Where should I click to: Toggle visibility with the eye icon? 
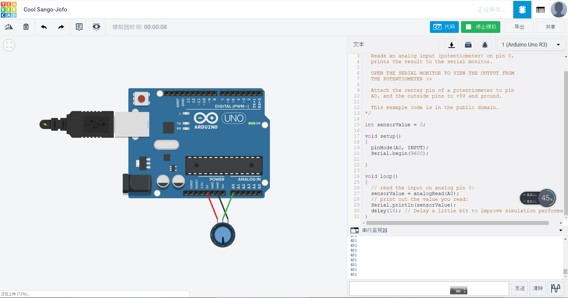(96, 27)
